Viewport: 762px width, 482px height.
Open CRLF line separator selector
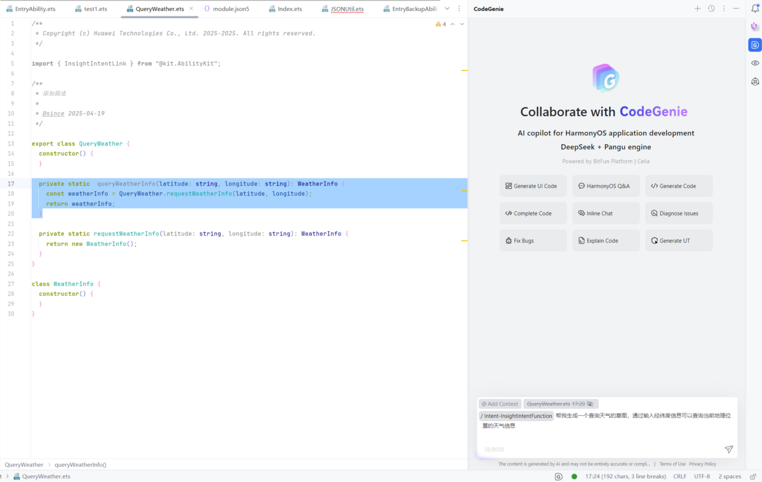[x=679, y=476]
